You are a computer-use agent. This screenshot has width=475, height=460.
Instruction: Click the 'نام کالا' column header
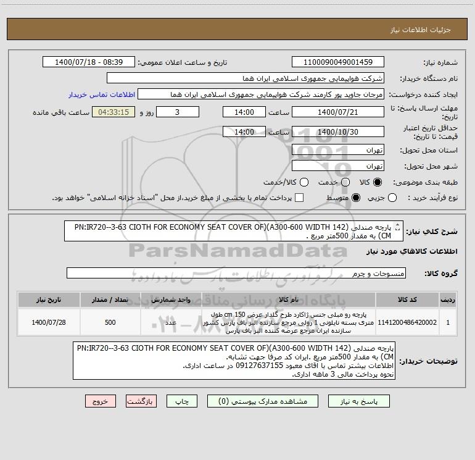tap(289, 299)
